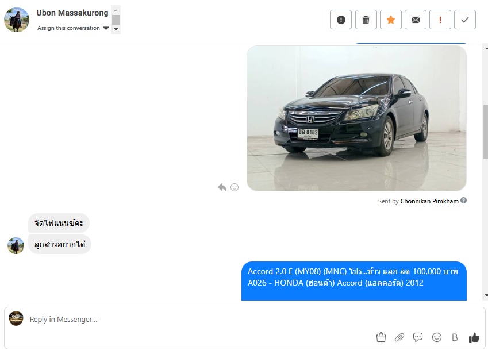Screen dimensions: 488x354
Task: Mark conversation unread with envelope icon
Action: 415,20
